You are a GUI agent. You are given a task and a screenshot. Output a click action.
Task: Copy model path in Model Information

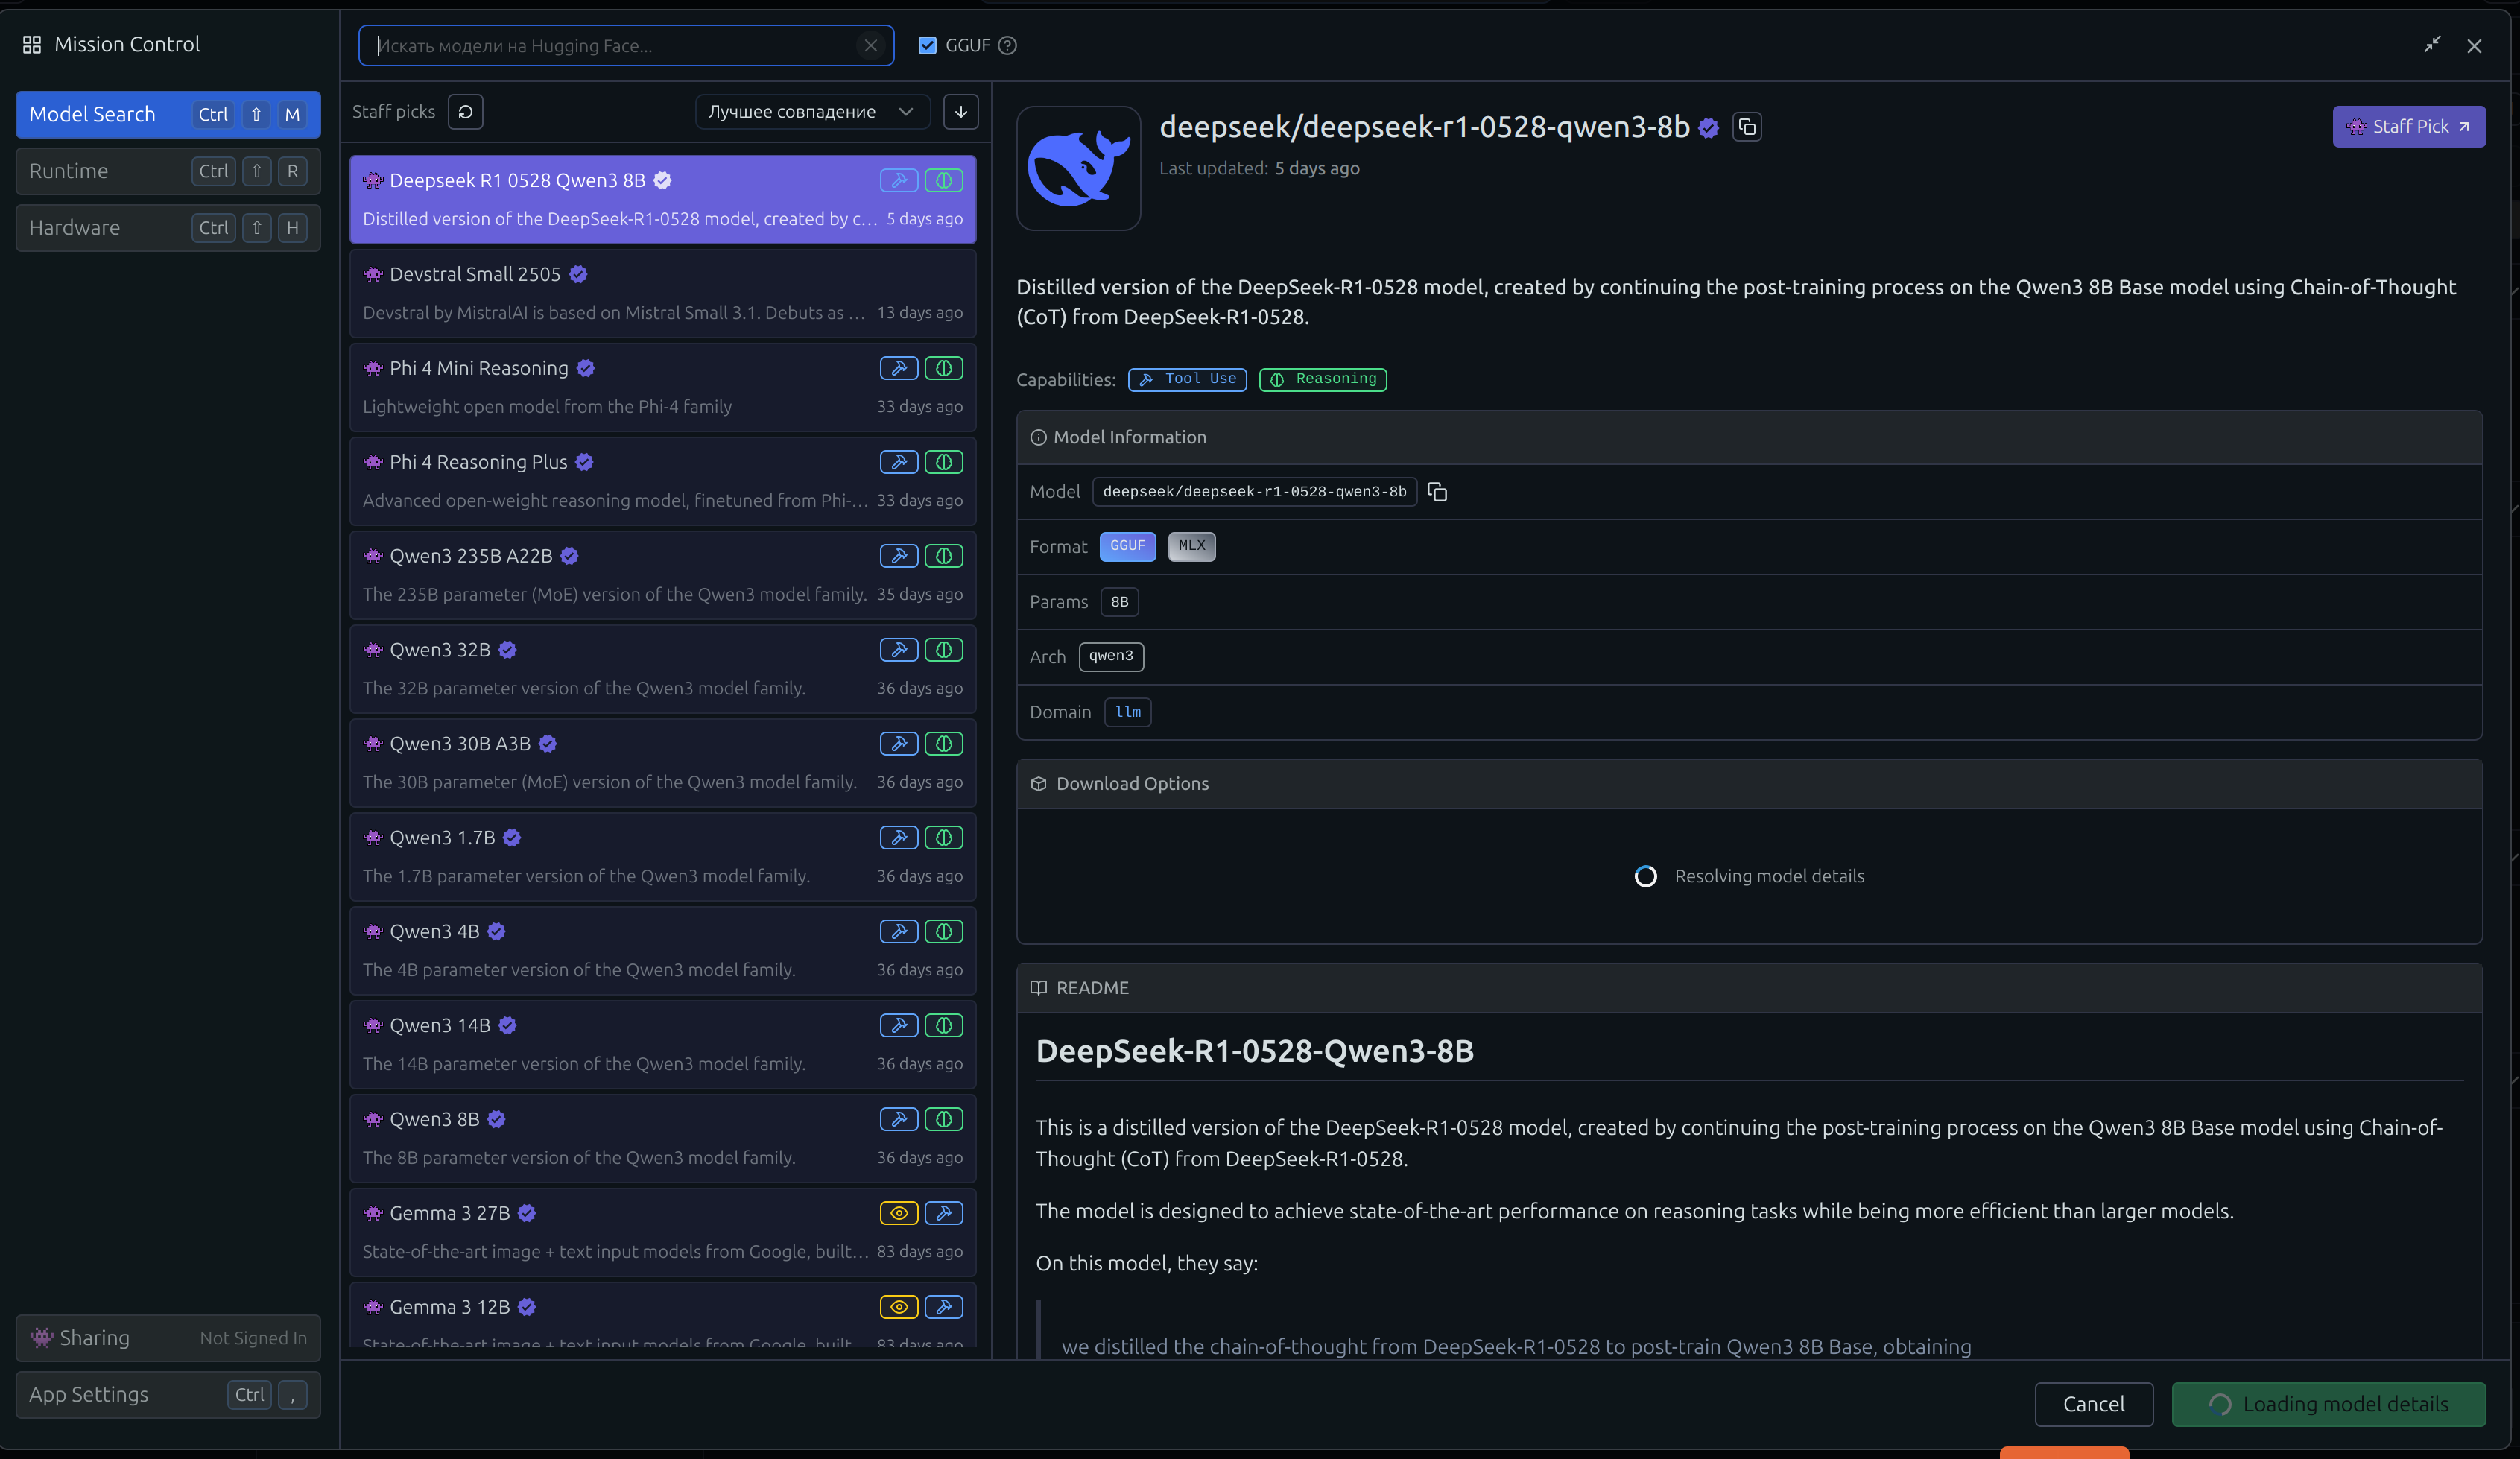pos(1437,492)
